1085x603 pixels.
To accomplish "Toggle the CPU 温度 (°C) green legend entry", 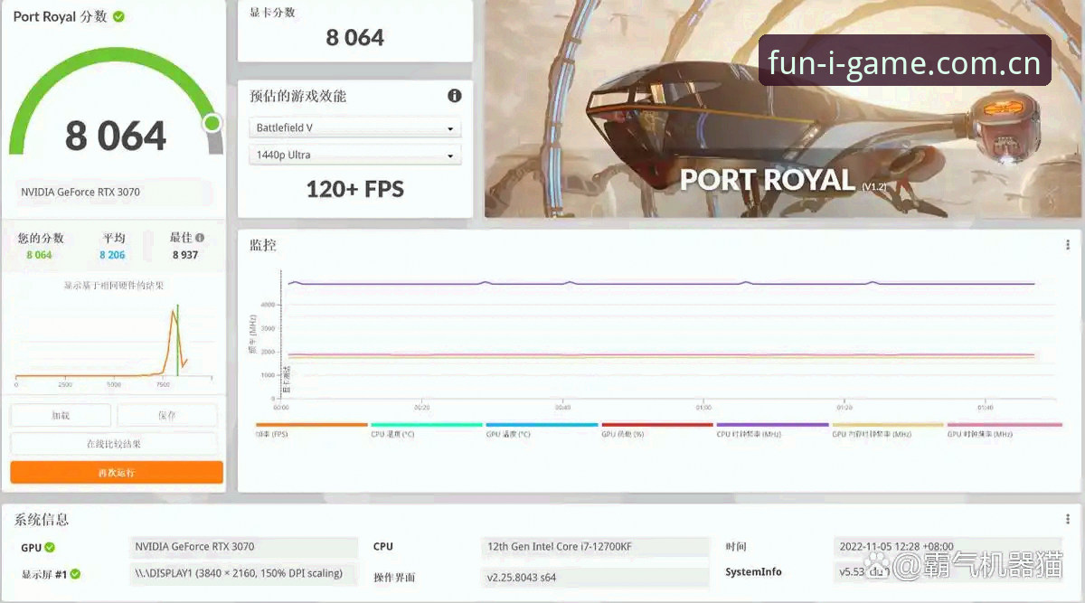I will click(x=427, y=430).
